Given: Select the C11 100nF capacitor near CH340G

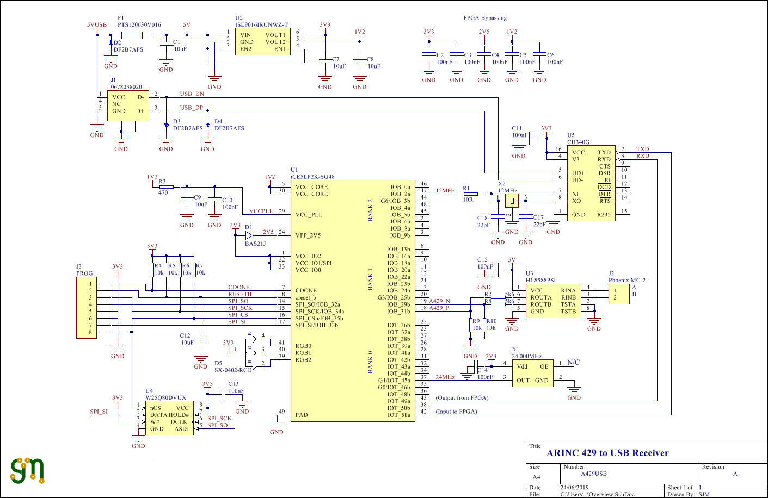Looking at the screenshot, I should (532, 139).
